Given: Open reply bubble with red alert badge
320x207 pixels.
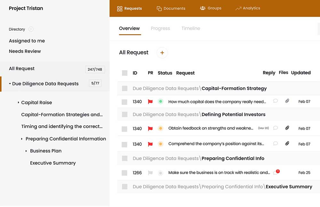Looking at the screenshot, I should [x=276, y=172].
